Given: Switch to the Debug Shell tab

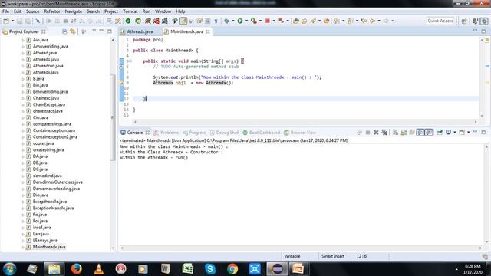Looking at the screenshot, I should coord(225,133).
